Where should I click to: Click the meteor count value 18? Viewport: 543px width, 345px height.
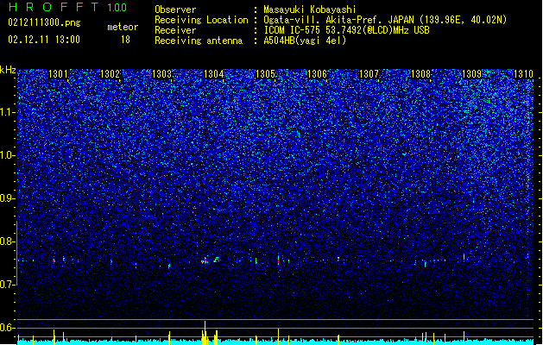click(125, 40)
